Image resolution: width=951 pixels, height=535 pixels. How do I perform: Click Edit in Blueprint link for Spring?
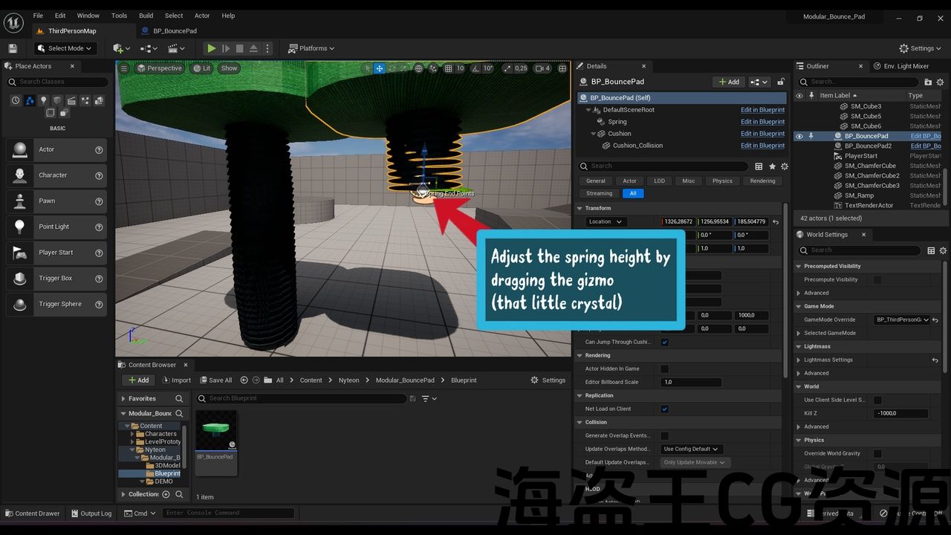point(762,122)
